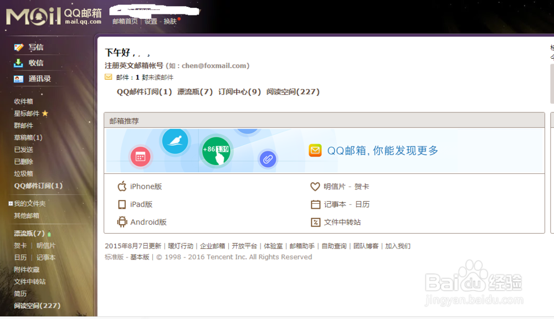
Task: Click the Android版 link
Action: (148, 222)
